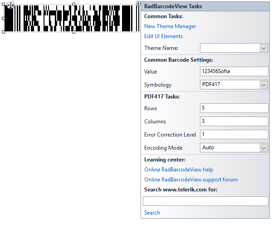Click the move handle on the barcode control
Screen dimensions: 273x225
click(x=10, y=5)
